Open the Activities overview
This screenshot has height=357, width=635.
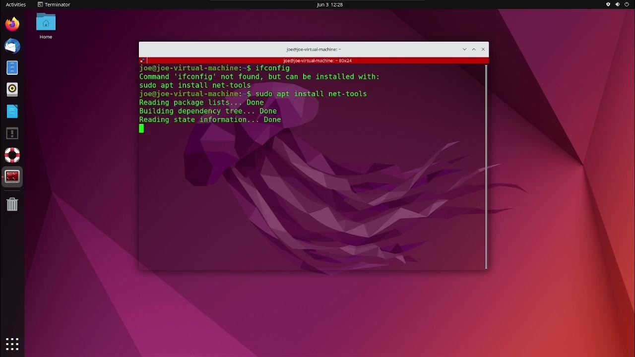[x=16, y=4]
